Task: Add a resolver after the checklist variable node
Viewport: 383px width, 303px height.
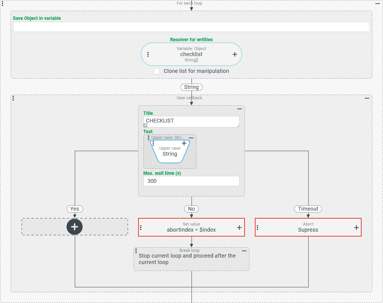Action: coord(235,54)
